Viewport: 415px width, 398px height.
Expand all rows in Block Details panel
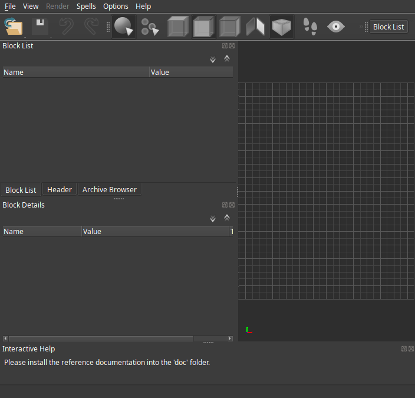[x=213, y=219]
